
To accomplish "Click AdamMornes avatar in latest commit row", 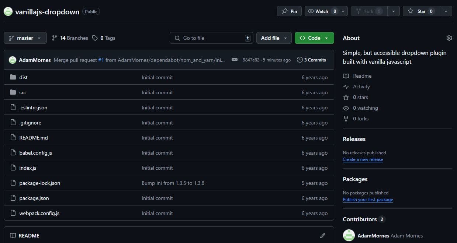I will (x=13, y=60).
